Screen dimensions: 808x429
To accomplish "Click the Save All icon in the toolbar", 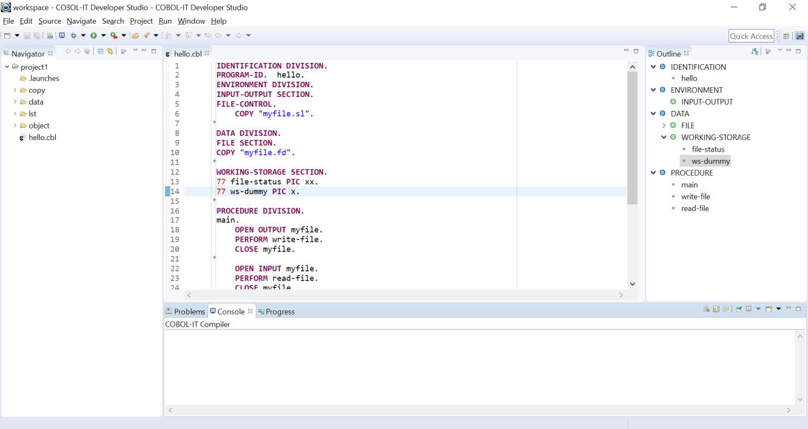I will [36, 35].
